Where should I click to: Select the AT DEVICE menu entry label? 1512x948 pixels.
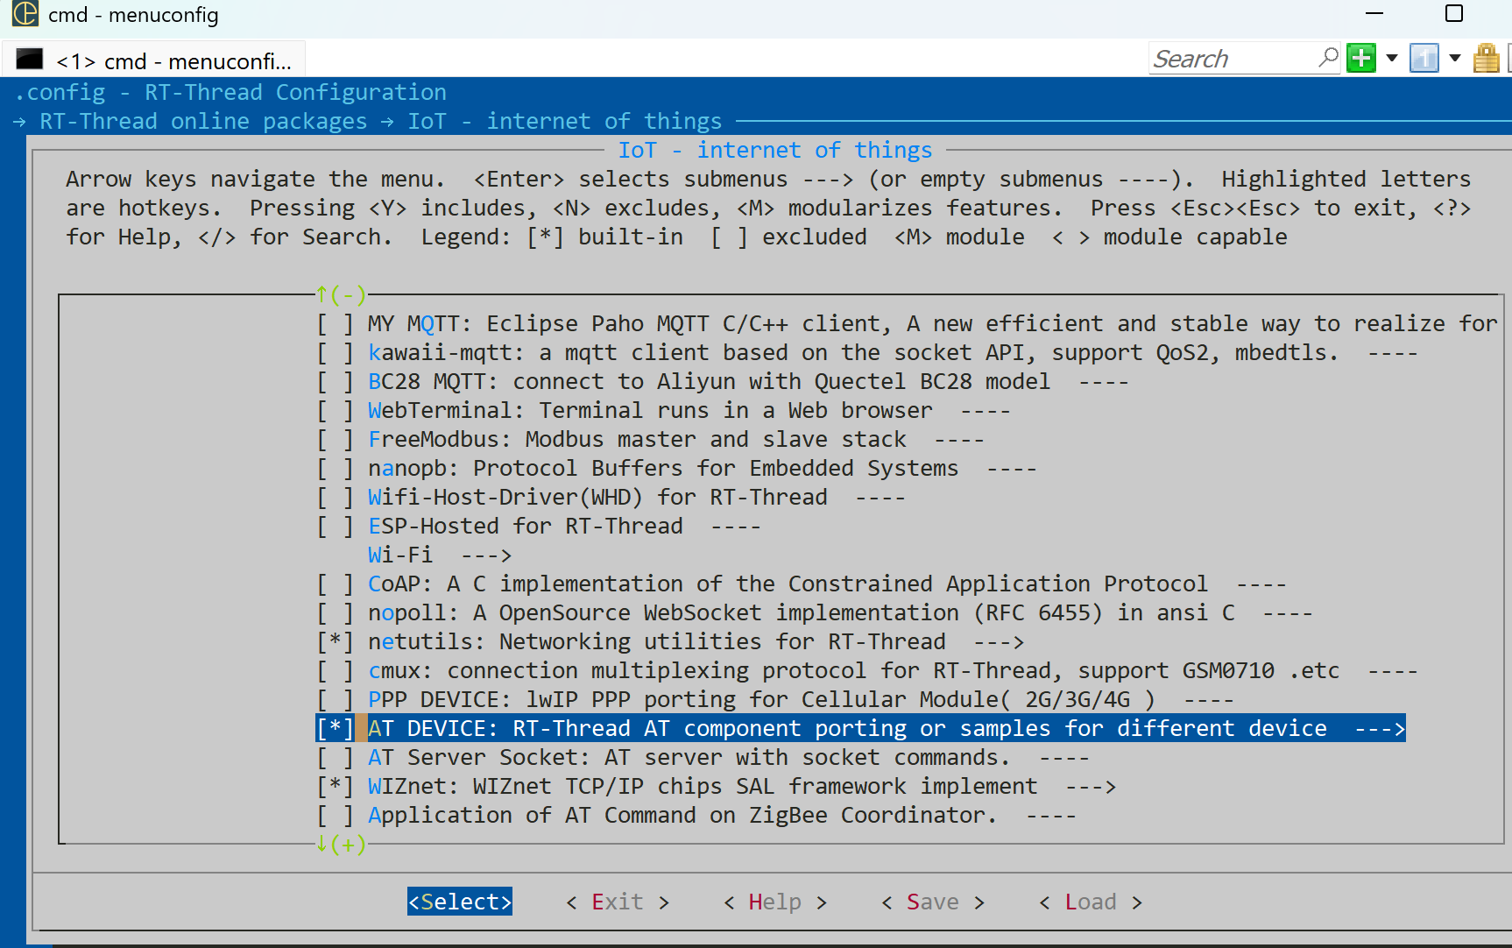coord(847,729)
